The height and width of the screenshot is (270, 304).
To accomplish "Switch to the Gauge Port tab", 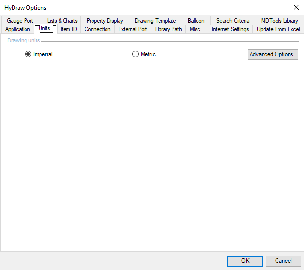I will pyautogui.click(x=20, y=21).
